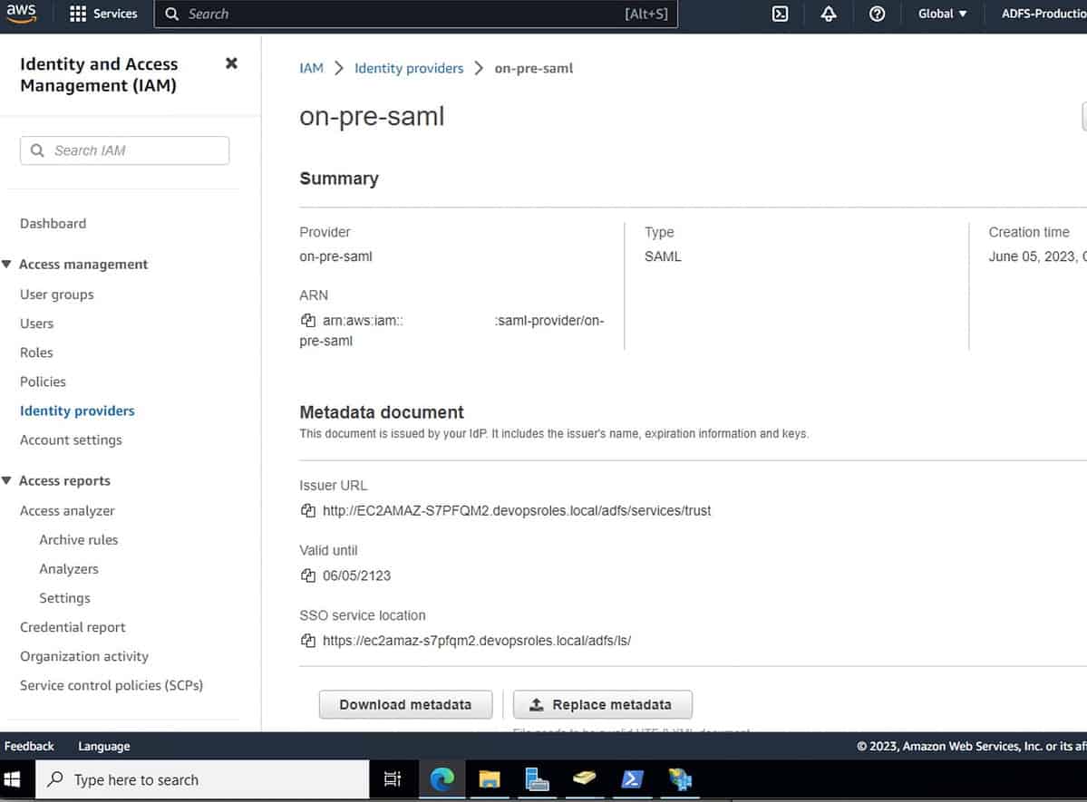The image size is (1087, 802).
Task: Copy the SSO service location via copy icon
Action: 307,640
